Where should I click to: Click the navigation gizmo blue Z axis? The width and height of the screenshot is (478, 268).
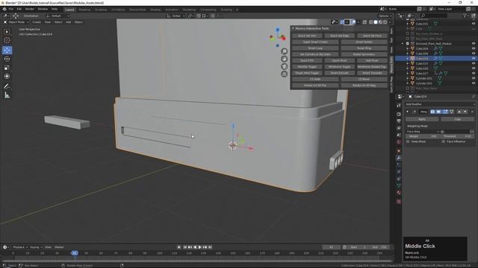[277, 30]
